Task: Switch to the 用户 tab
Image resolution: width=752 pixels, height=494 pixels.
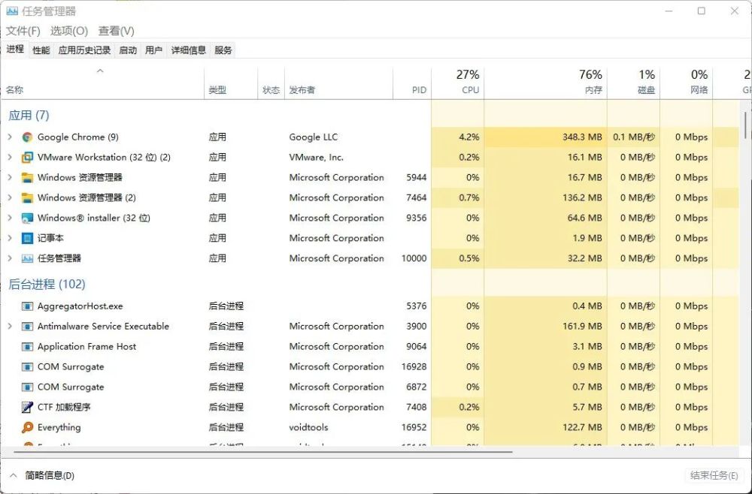Action: coord(153,50)
